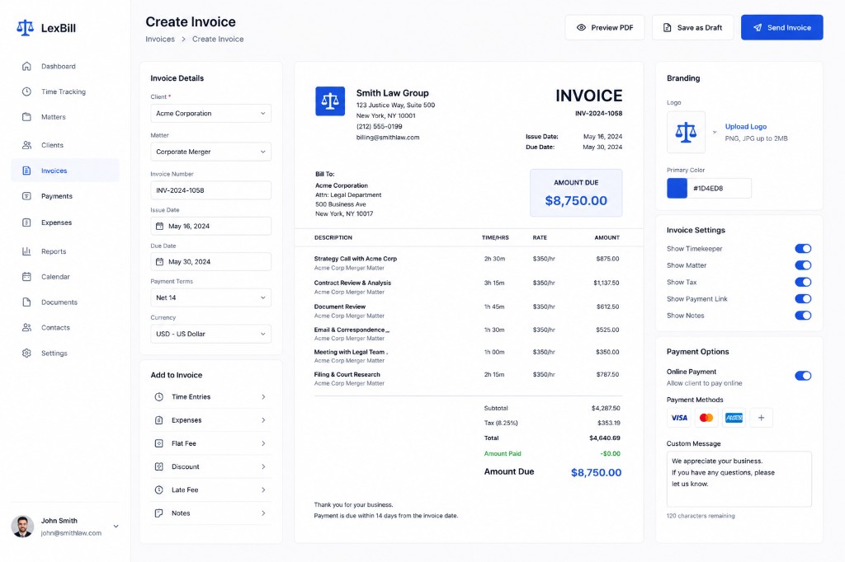
Task: Select the Visa payment method icon
Action: 679,418
